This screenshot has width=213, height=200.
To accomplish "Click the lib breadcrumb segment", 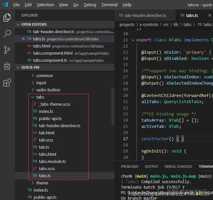I will pos(176,25).
